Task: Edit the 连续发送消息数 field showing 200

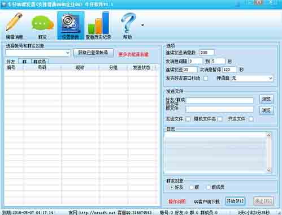Action: tap(207, 53)
